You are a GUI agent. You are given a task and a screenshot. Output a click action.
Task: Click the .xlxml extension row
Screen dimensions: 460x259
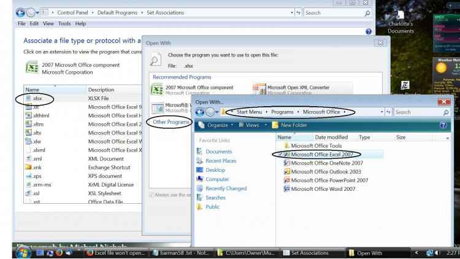click(x=83, y=150)
